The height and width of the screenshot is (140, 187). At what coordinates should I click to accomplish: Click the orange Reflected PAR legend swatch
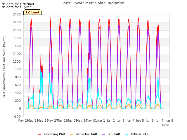(71, 135)
